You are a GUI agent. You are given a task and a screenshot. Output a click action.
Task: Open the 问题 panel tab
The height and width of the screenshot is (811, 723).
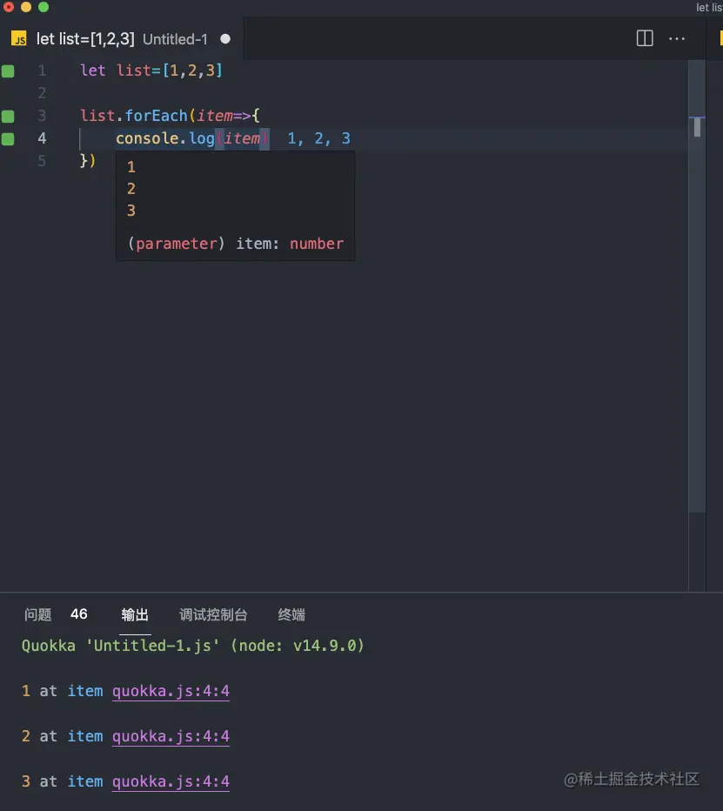[x=37, y=614]
